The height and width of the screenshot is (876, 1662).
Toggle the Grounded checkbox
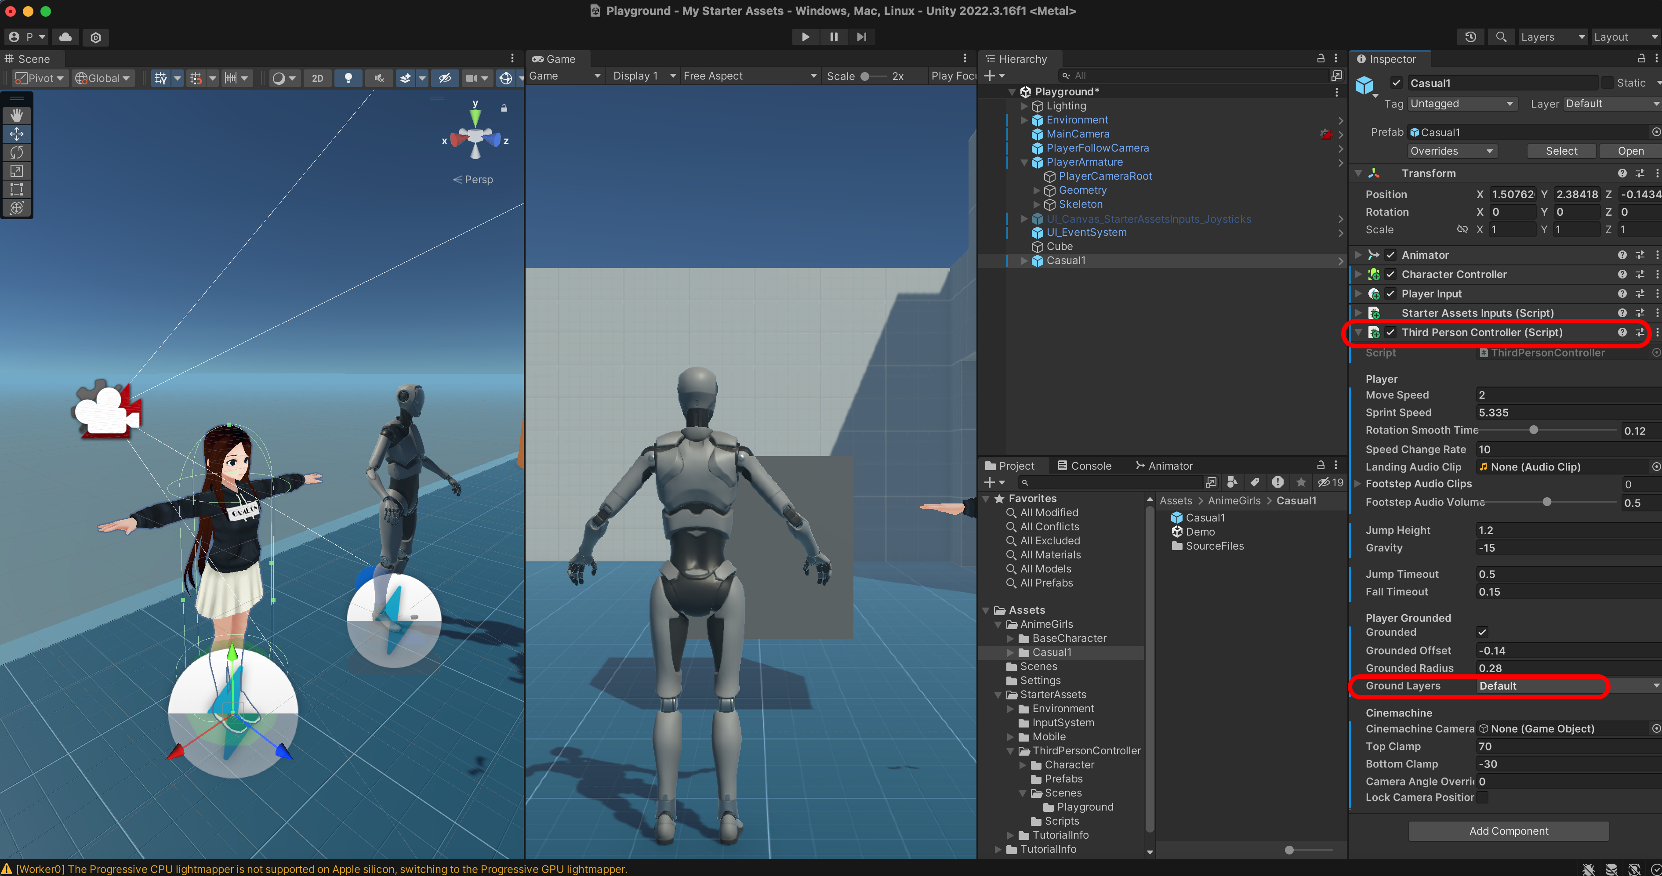[1482, 632]
